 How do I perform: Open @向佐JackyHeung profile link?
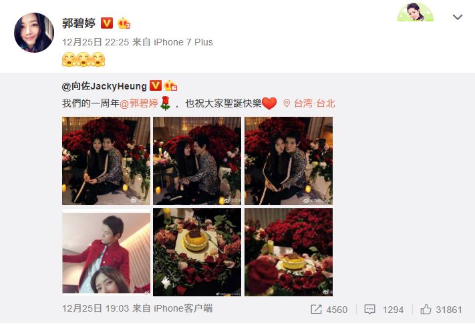(x=104, y=86)
